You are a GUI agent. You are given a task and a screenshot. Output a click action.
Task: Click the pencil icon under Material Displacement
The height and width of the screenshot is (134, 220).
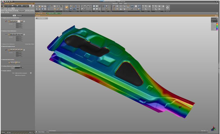click(6, 50)
